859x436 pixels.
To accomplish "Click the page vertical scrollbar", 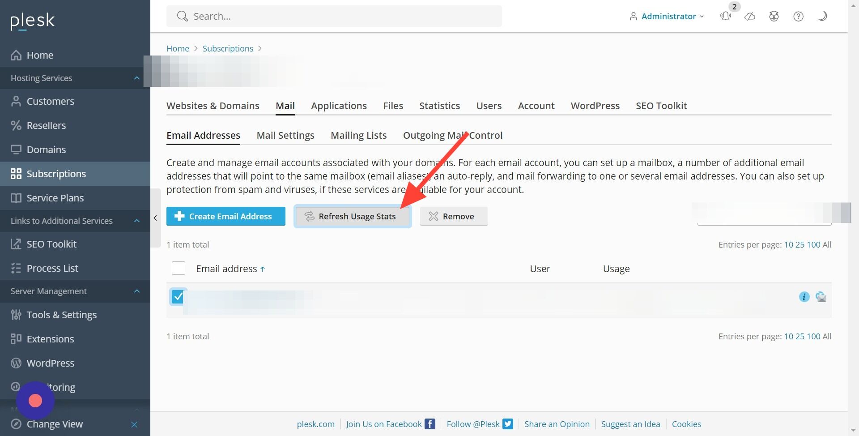I will [853, 218].
